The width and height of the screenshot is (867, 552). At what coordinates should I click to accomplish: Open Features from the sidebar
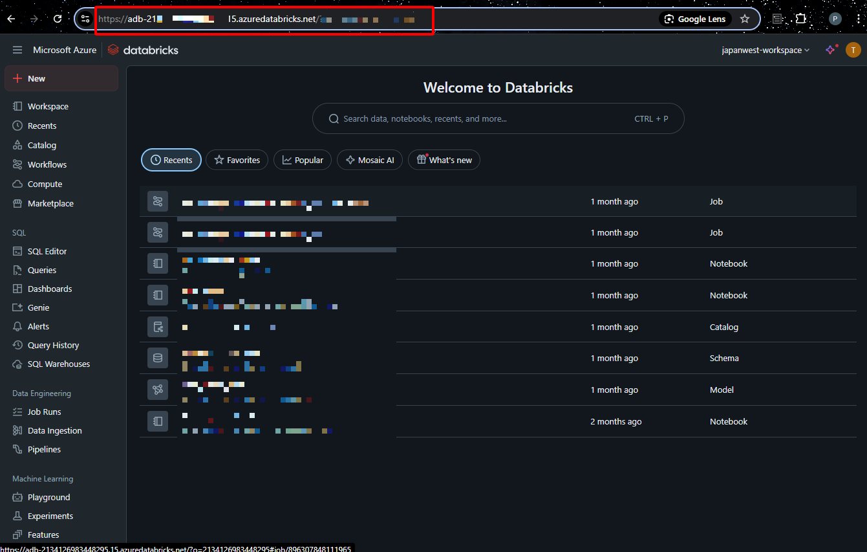43,535
